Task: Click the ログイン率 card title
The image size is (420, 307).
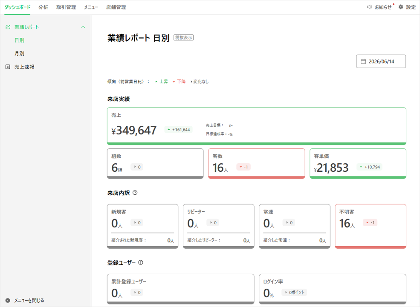Action: coord(273,281)
